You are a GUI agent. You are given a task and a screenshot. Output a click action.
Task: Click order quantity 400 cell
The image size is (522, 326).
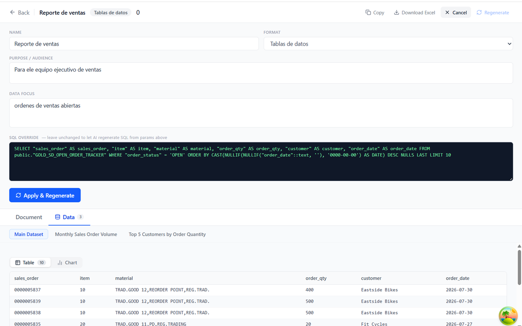(x=310, y=290)
